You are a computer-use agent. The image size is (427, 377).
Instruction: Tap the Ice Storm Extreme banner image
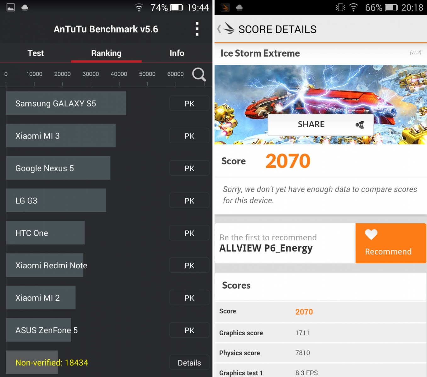pos(321,104)
